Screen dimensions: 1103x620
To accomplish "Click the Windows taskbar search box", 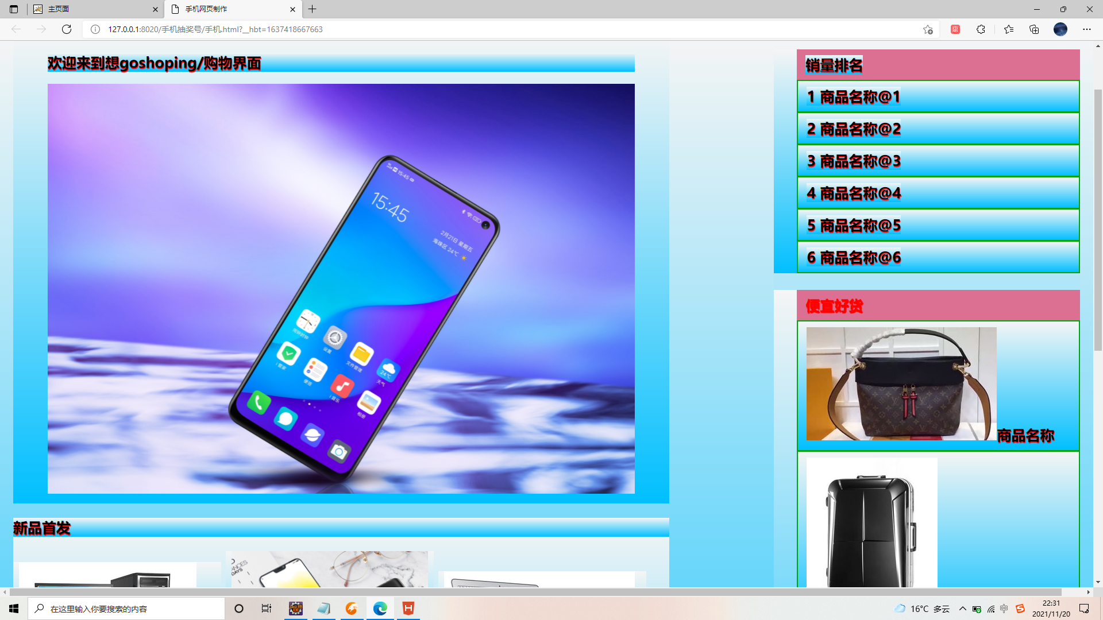I will coord(126,609).
